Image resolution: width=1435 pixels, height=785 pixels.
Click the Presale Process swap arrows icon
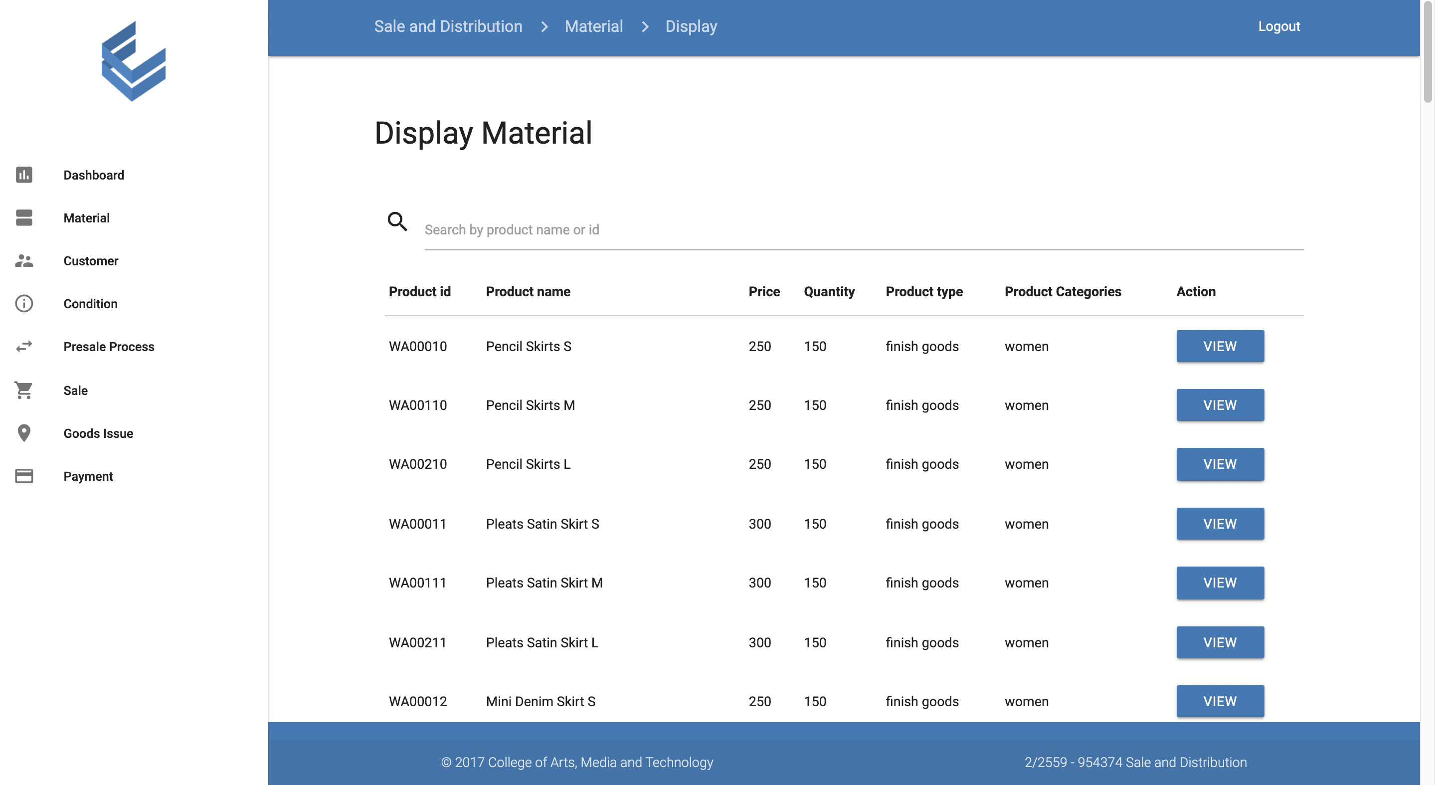[x=24, y=347]
